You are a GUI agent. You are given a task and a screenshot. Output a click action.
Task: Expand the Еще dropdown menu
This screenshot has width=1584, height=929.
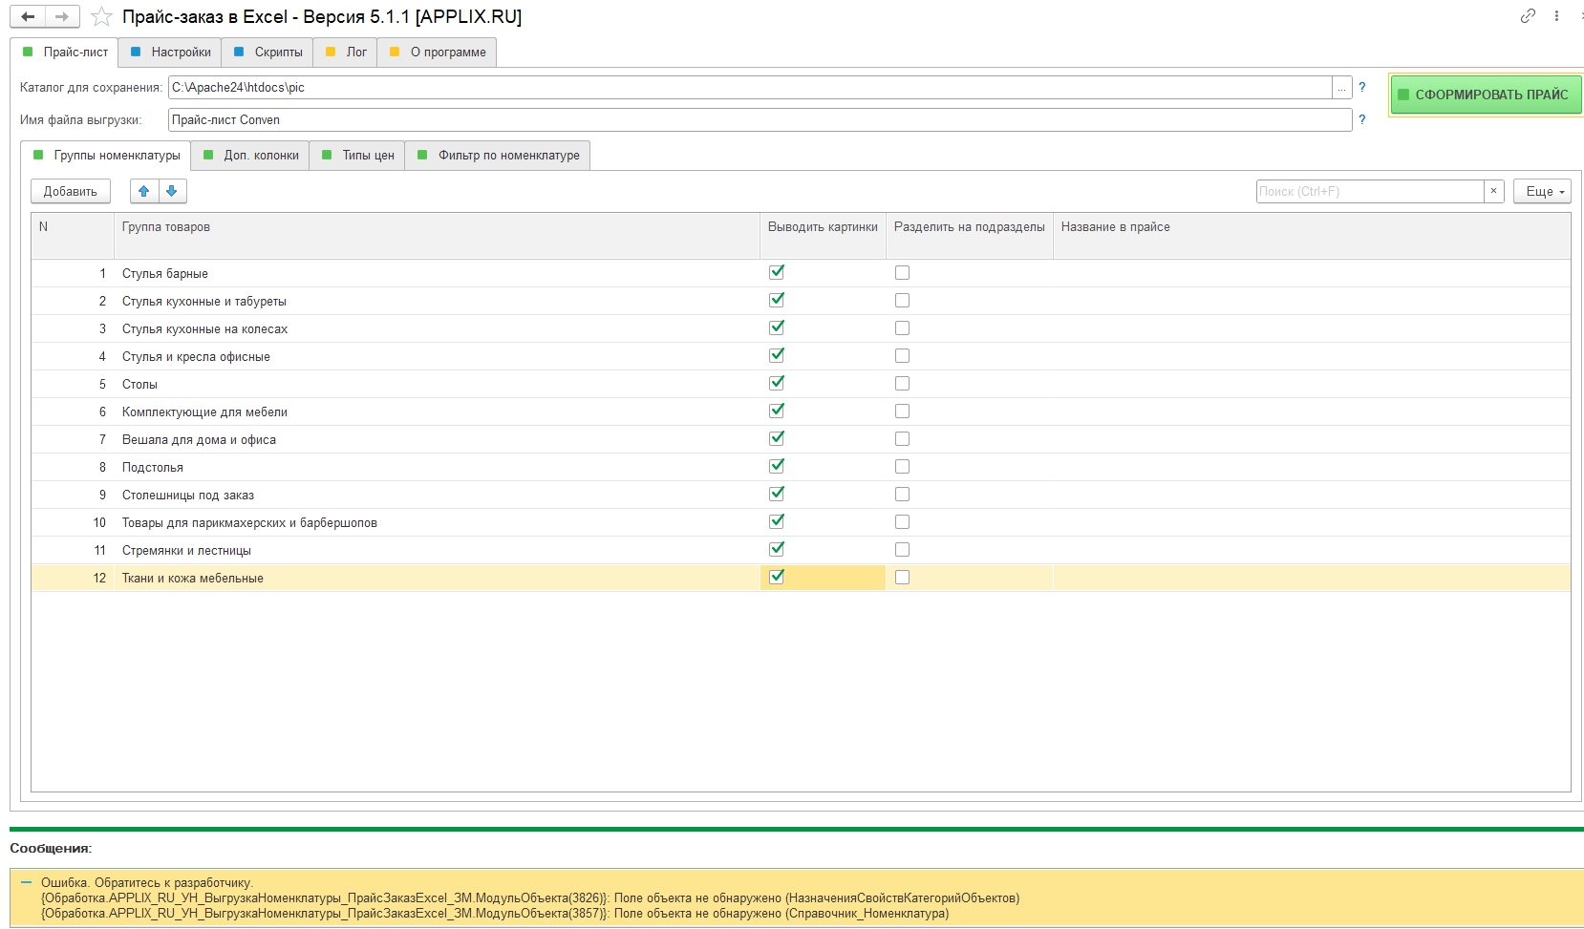click(x=1542, y=191)
